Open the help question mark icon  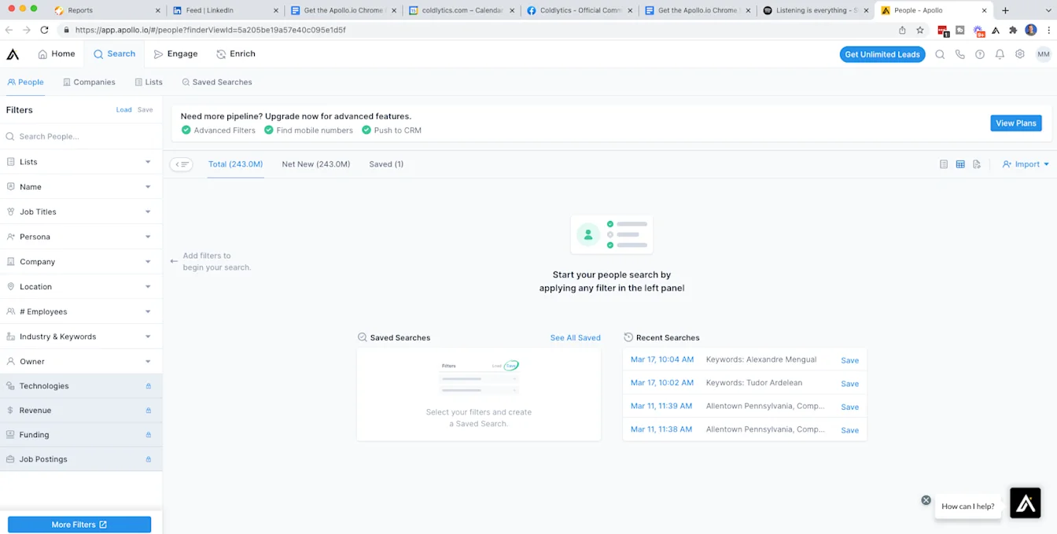click(x=980, y=54)
